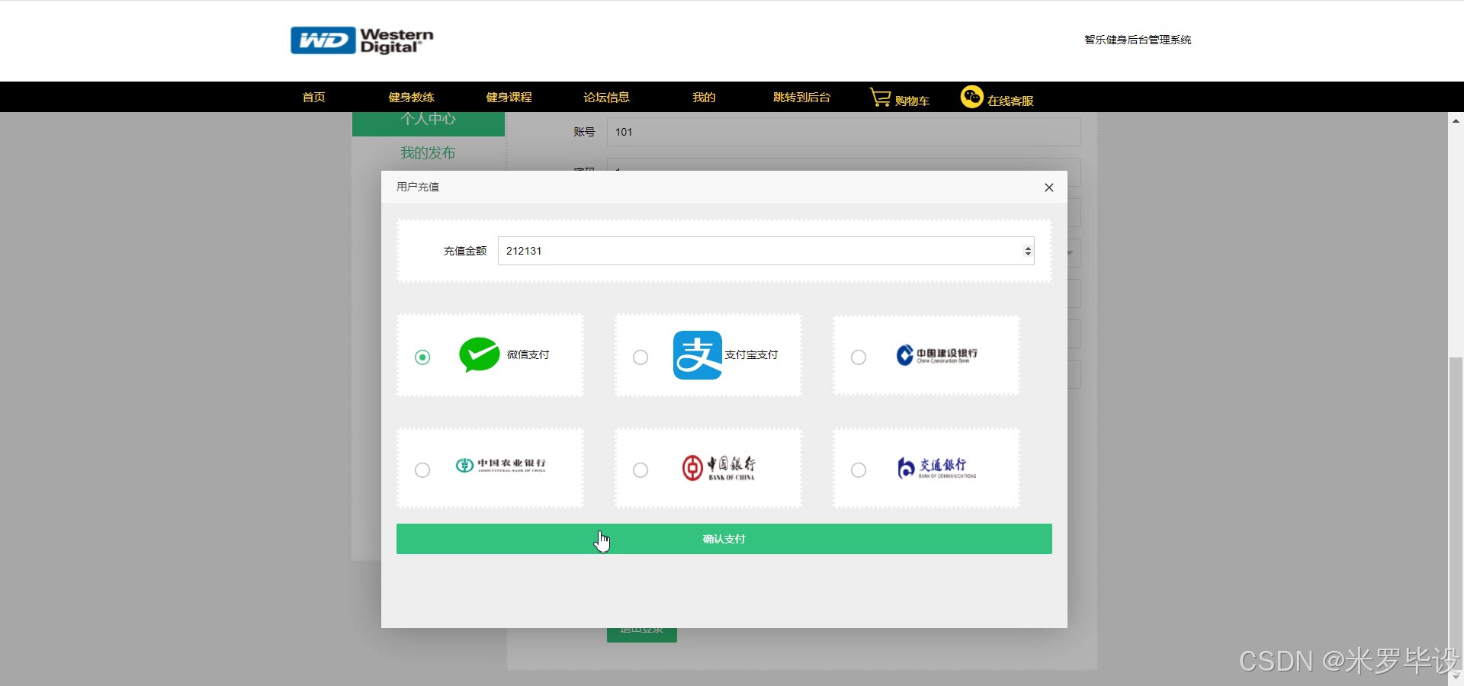This screenshot has width=1464, height=686.
Task: Click the 微信支付 label text
Action: [528, 354]
